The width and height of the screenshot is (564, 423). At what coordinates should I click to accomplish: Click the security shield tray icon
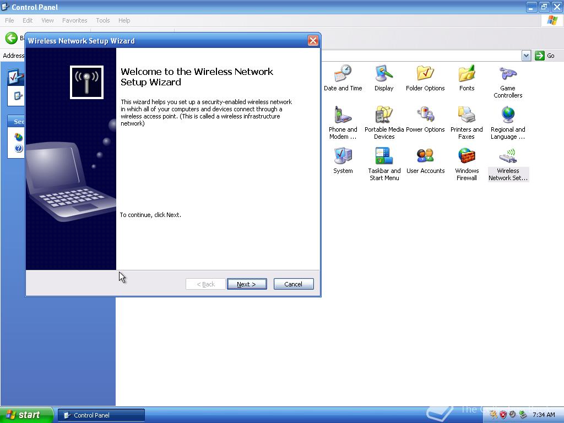tap(503, 415)
